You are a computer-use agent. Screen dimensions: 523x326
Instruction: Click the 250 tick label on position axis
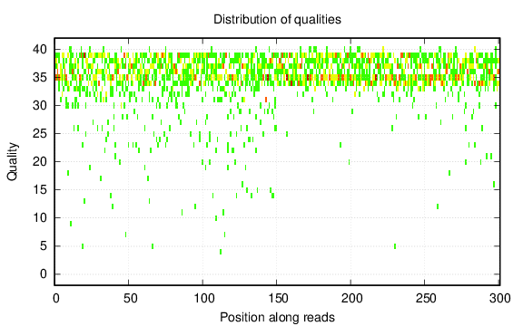tap(426, 298)
